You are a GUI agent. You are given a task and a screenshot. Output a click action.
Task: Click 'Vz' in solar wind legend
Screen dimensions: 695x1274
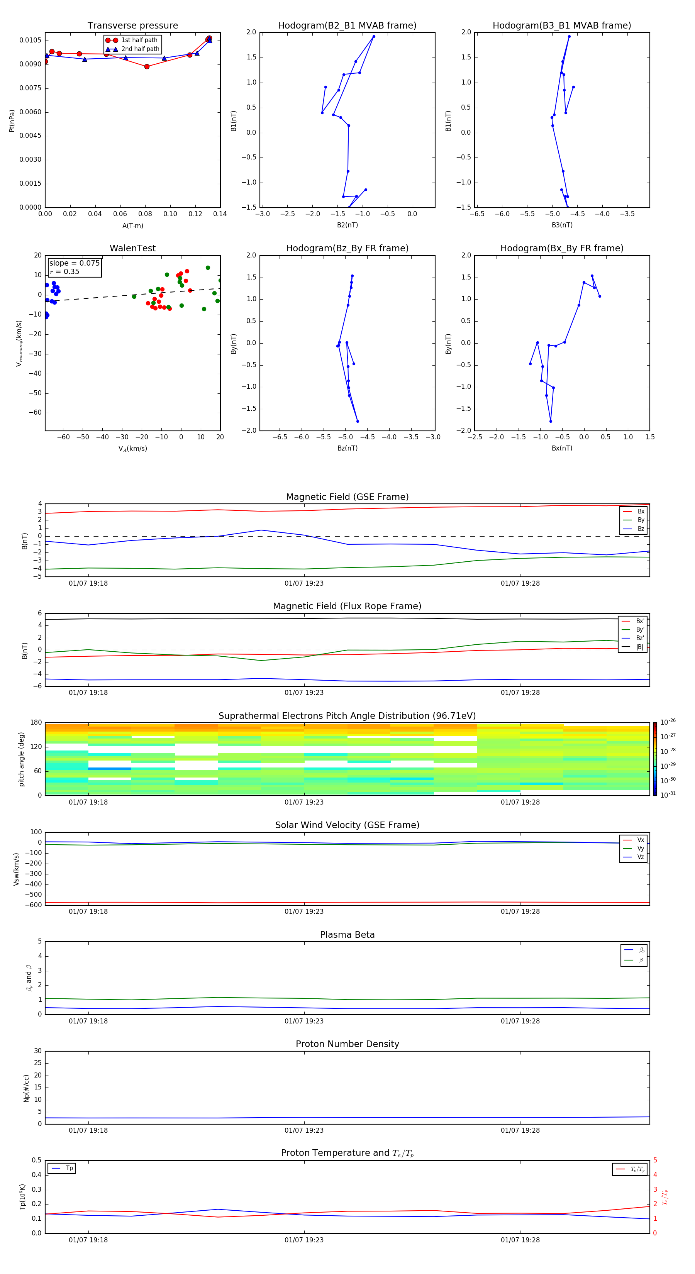641,857
